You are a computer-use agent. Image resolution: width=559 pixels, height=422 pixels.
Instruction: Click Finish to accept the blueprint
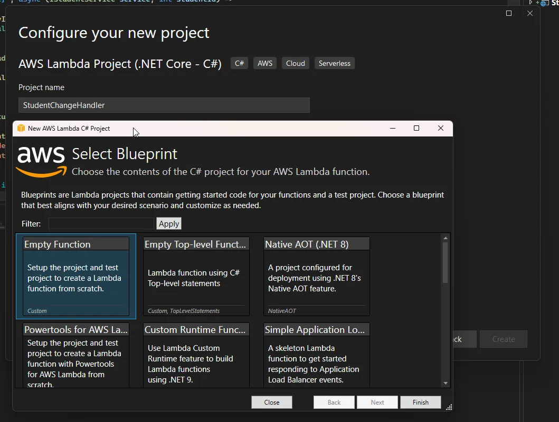(x=420, y=402)
